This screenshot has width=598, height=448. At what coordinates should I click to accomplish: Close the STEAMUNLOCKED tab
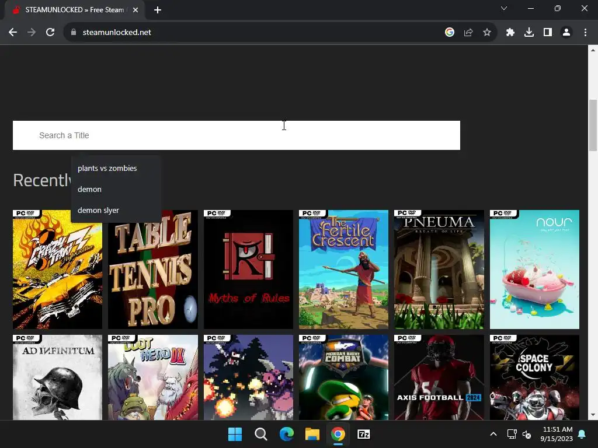[135, 10]
